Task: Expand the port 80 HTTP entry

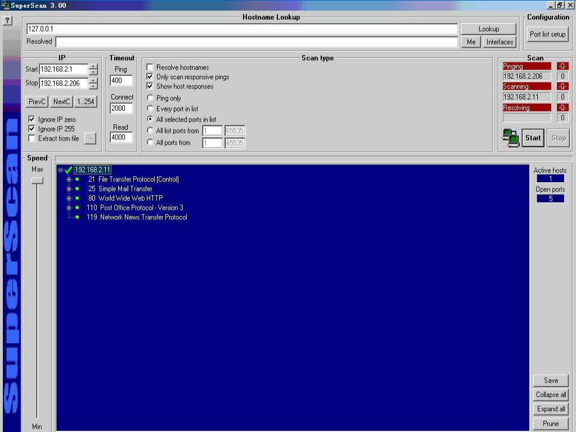Action: [69, 199]
